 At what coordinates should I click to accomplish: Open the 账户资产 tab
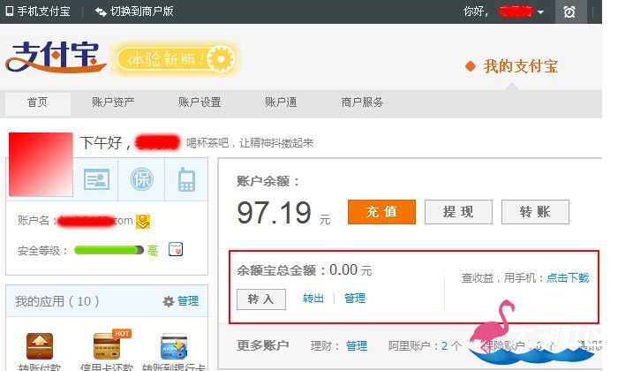pyautogui.click(x=113, y=102)
